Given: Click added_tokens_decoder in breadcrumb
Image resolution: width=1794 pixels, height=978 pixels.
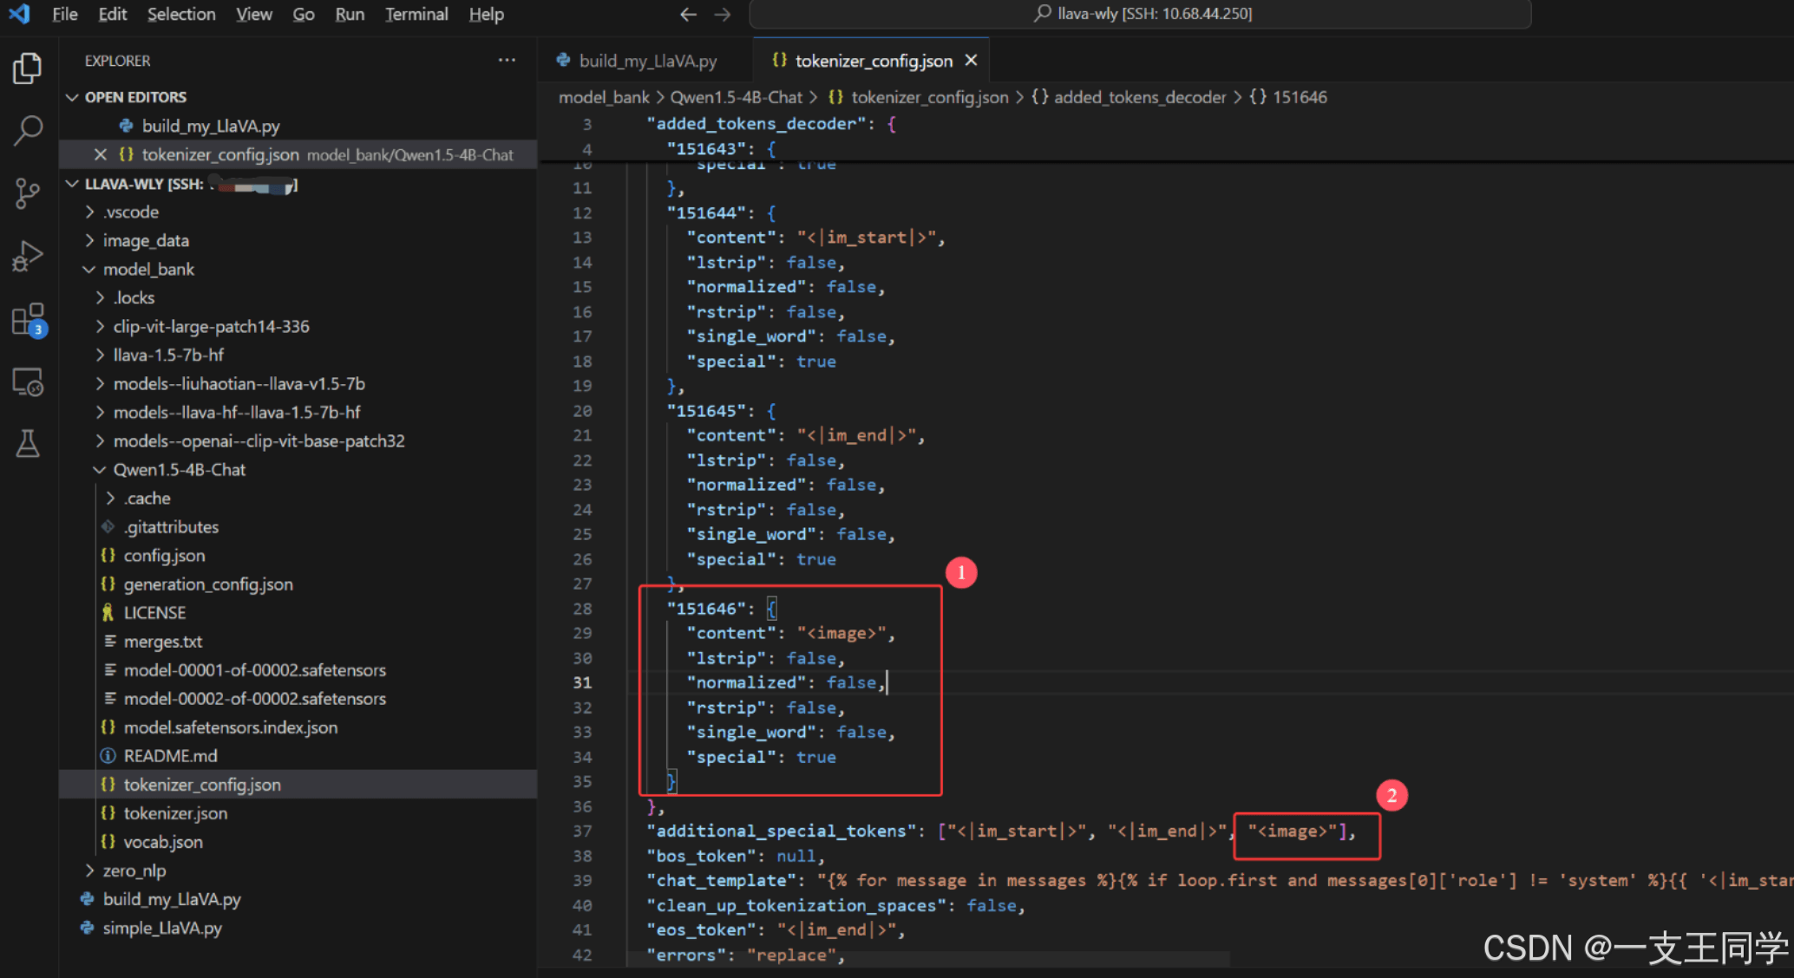Looking at the screenshot, I should tap(1140, 97).
